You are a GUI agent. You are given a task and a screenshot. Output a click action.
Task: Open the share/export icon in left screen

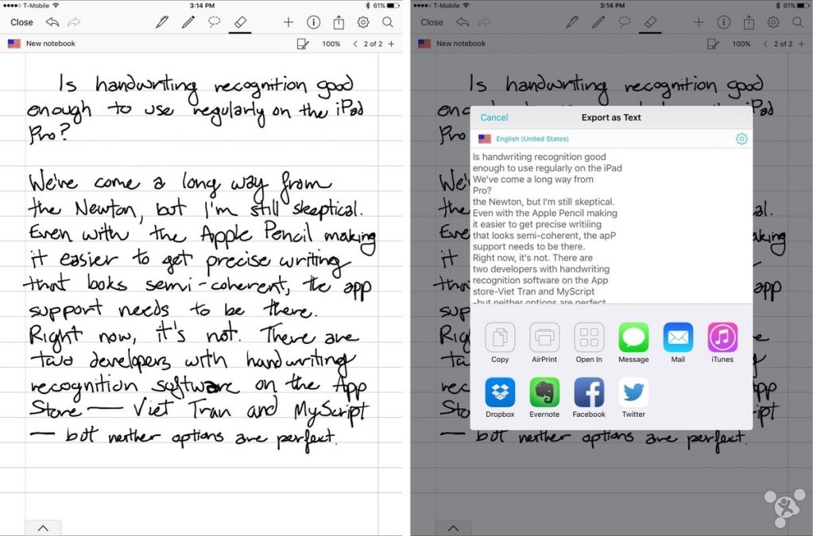click(x=339, y=22)
